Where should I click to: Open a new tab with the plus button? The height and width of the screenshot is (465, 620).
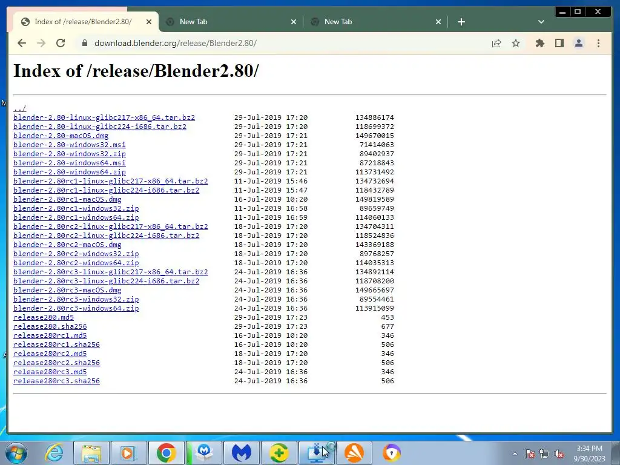click(x=461, y=22)
